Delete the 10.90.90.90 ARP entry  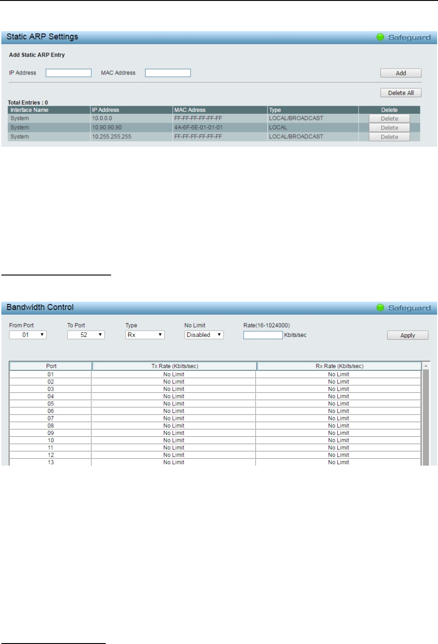[389, 128]
